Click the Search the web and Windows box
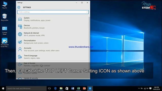The height and width of the screenshot is (91, 162). click(26, 88)
